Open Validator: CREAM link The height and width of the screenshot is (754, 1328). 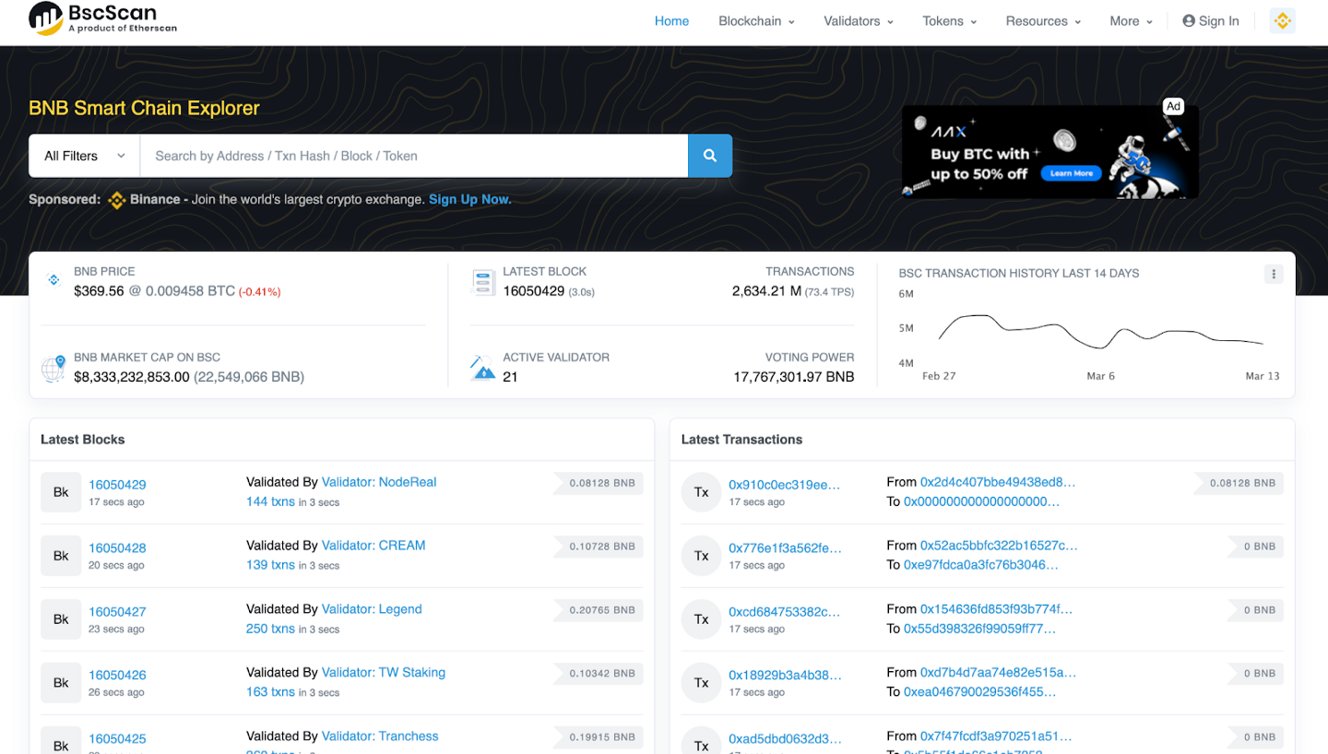tap(373, 546)
